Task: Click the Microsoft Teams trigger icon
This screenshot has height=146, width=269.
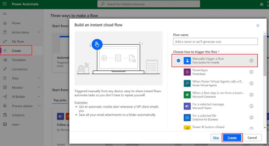Action: coord(187,106)
